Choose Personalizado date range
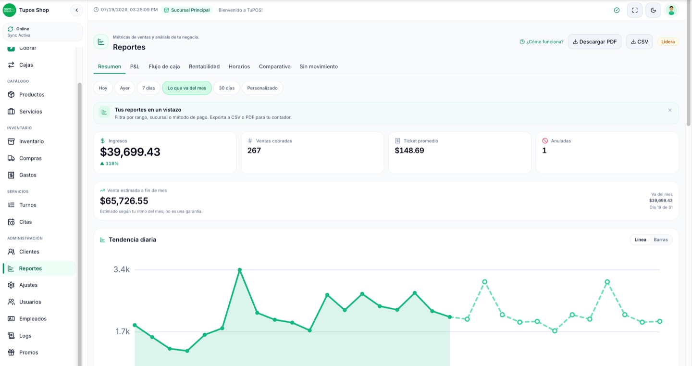 tap(262, 88)
